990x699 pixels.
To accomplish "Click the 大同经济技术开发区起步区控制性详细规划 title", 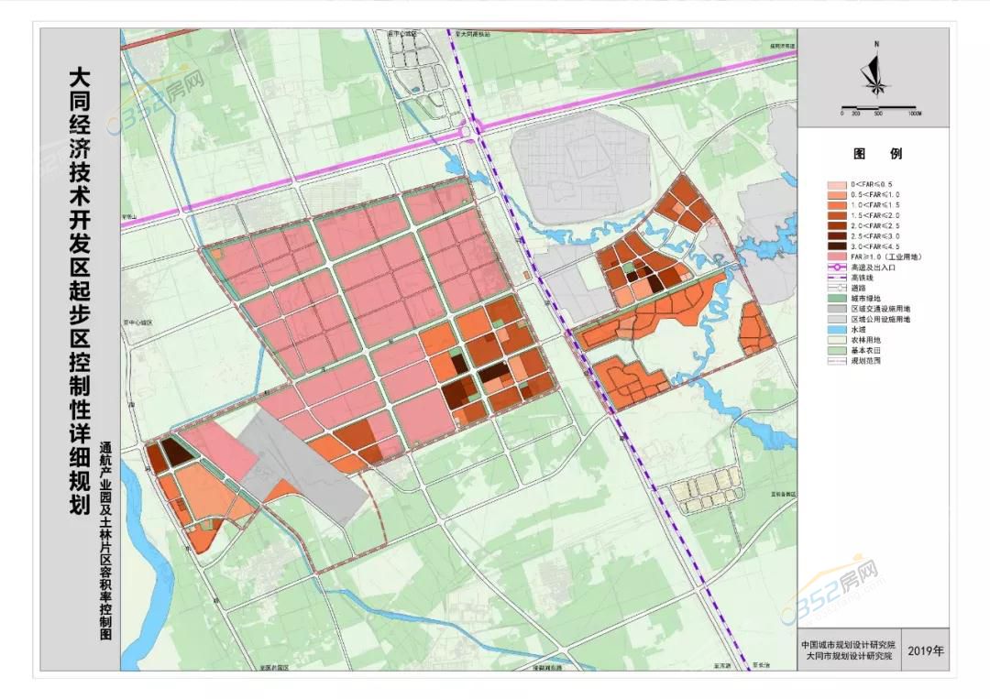I will pyautogui.click(x=81, y=291).
